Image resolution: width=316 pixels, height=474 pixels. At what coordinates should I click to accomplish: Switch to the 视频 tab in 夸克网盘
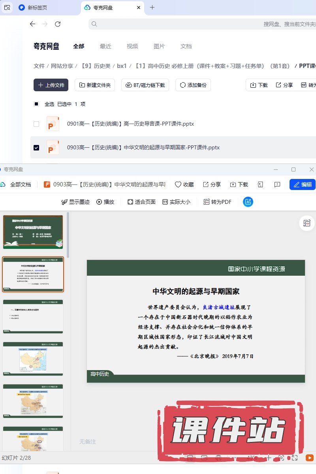point(132,46)
